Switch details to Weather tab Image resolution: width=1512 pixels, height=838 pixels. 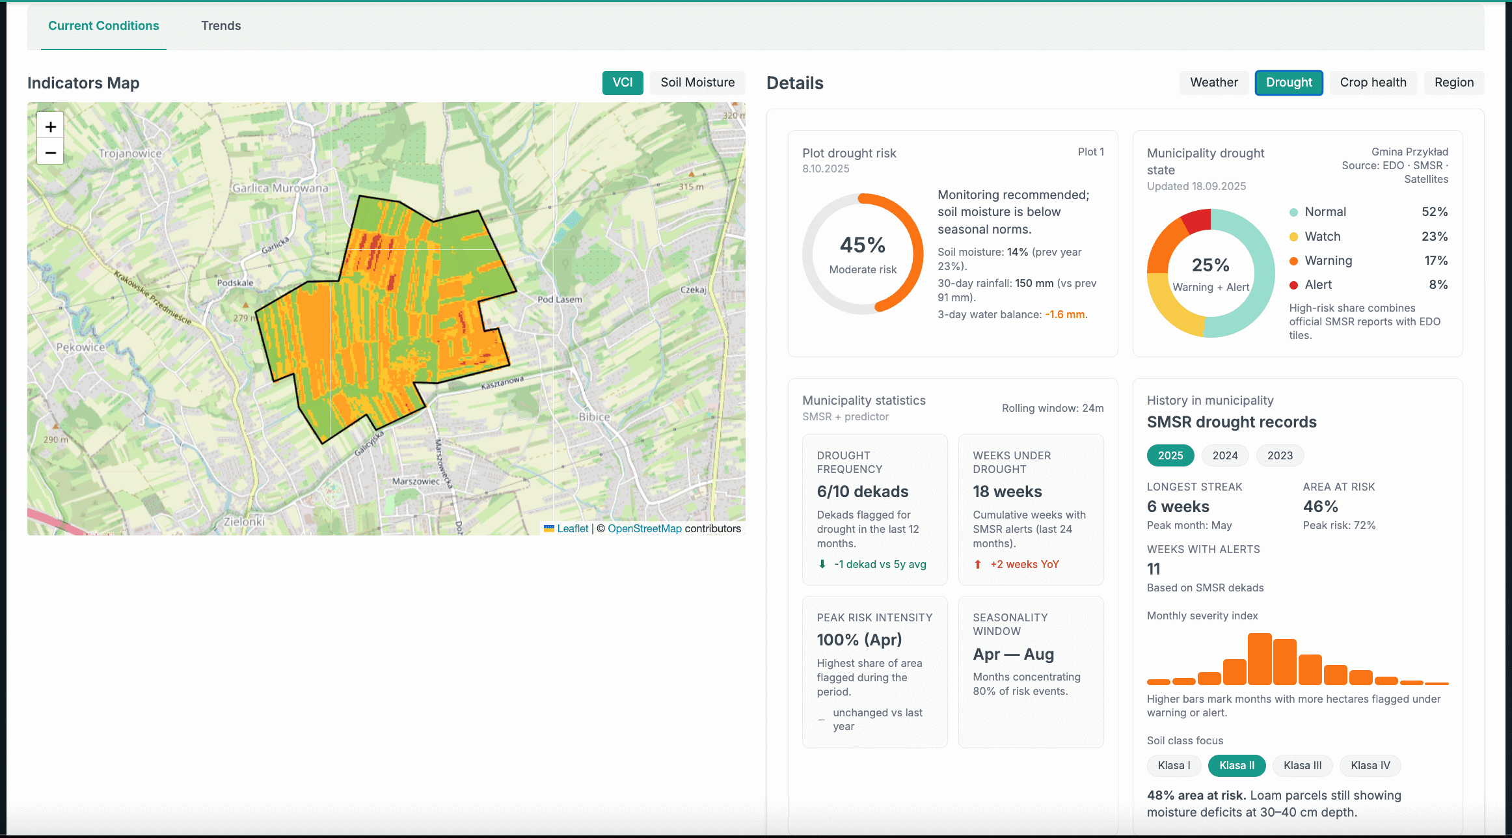pyautogui.click(x=1213, y=83)
